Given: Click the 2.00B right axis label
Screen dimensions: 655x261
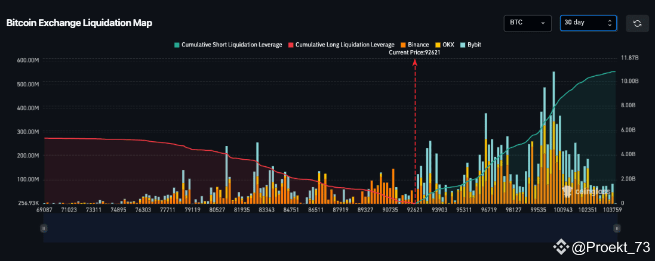Looking at the screenshot, I should [629, 179].
